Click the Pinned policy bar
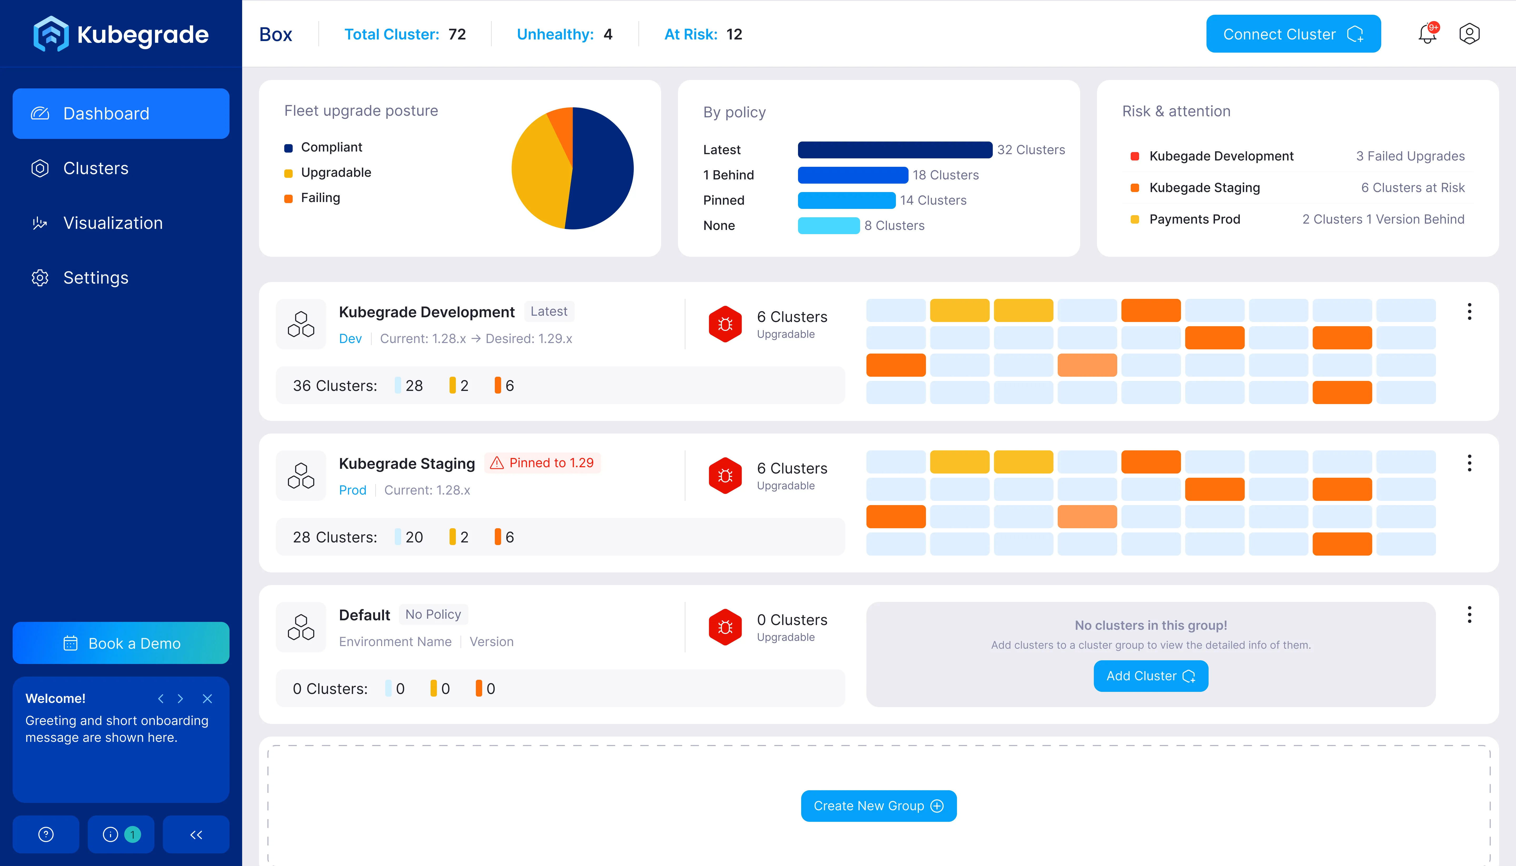This screenshot has height=866, width=1516. coord(846,200)
